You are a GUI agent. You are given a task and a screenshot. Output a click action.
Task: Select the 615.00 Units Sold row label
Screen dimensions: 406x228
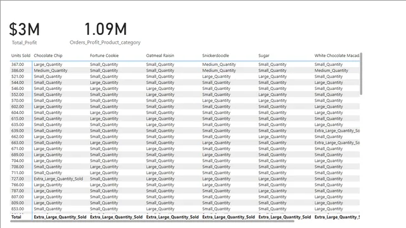pyautogui.click(x=18, y=118)
